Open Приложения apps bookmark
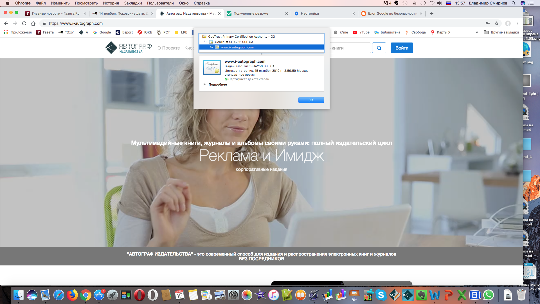Image resolution: width=540 pixels, height=304 pixels. click(18, 32)
